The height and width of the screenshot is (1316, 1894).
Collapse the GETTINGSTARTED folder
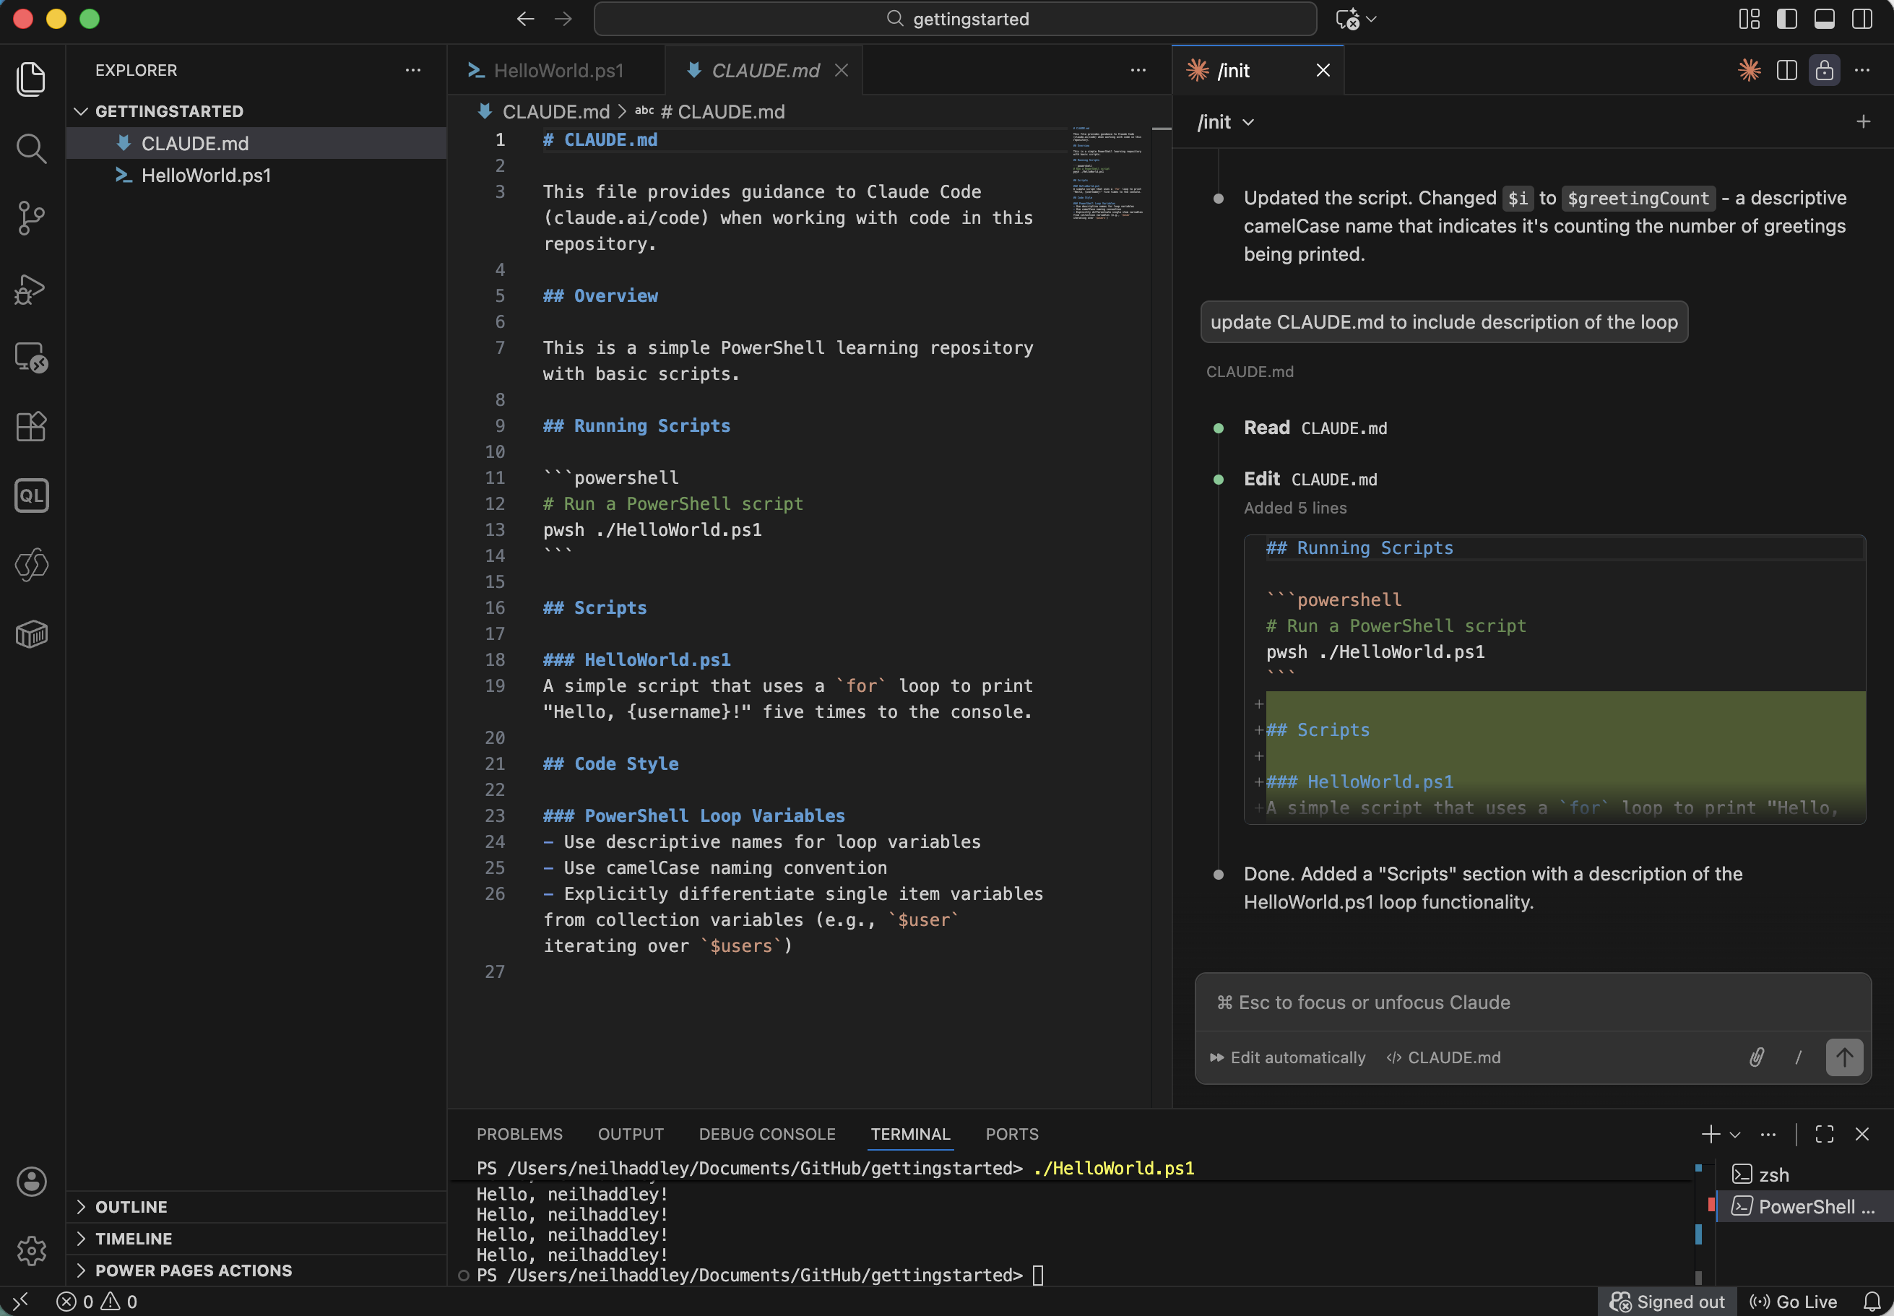(x=82, y=111)
